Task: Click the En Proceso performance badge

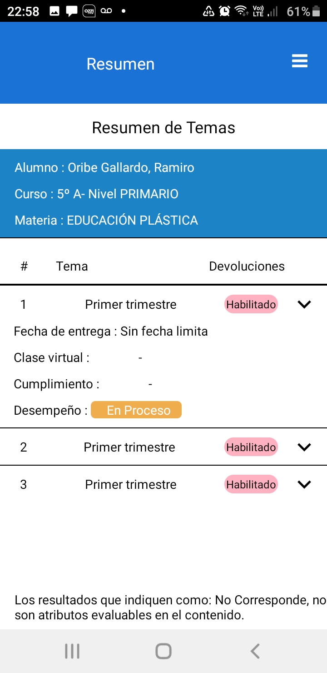Action: [x=136, y=410]
